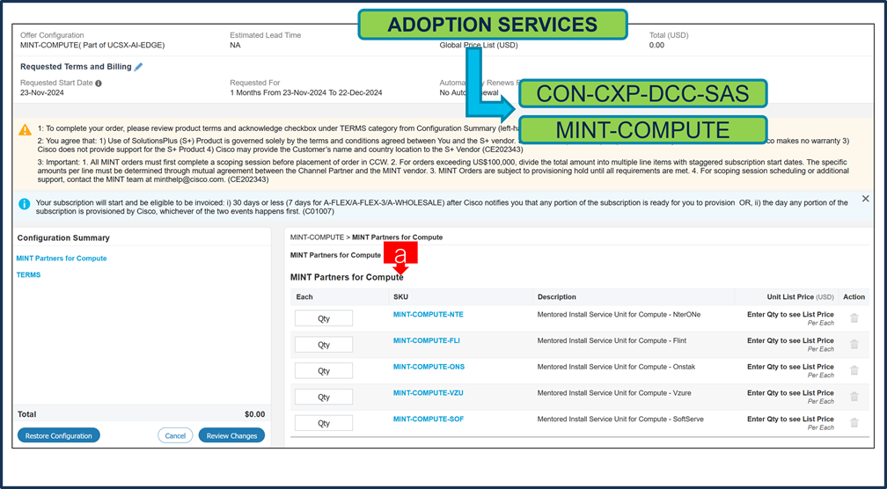Click the Estimated Lead Time NA value
This screenshot has height=489, width=887.
coord(235,45)
